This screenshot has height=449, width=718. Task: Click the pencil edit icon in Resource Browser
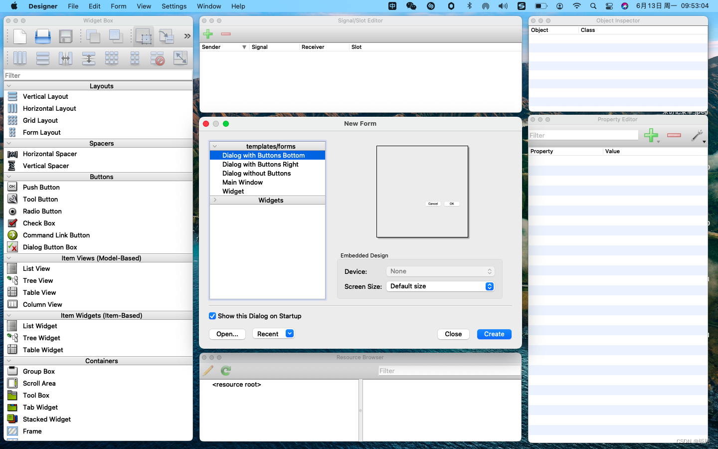click(x=208, y=371)
